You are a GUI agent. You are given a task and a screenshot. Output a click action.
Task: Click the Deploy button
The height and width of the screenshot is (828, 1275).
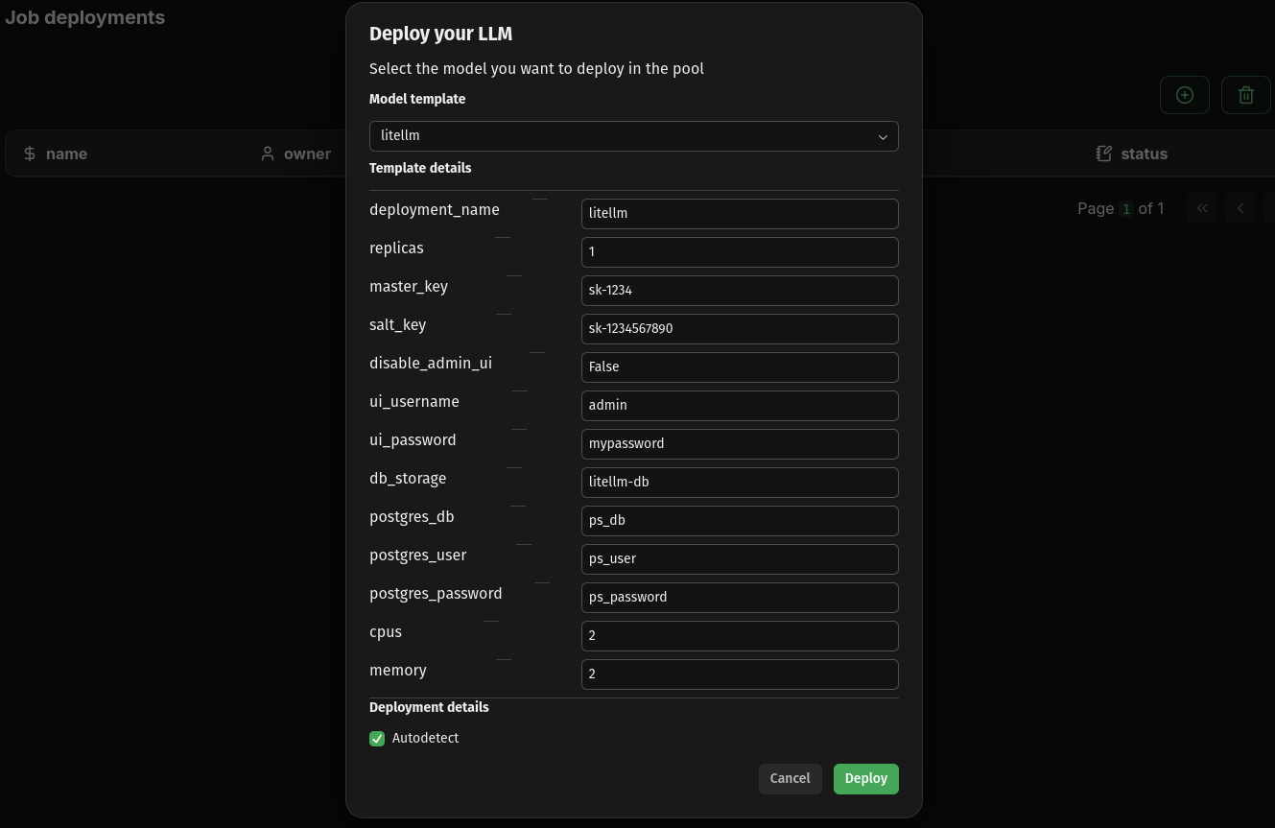(x=865, y=778)
